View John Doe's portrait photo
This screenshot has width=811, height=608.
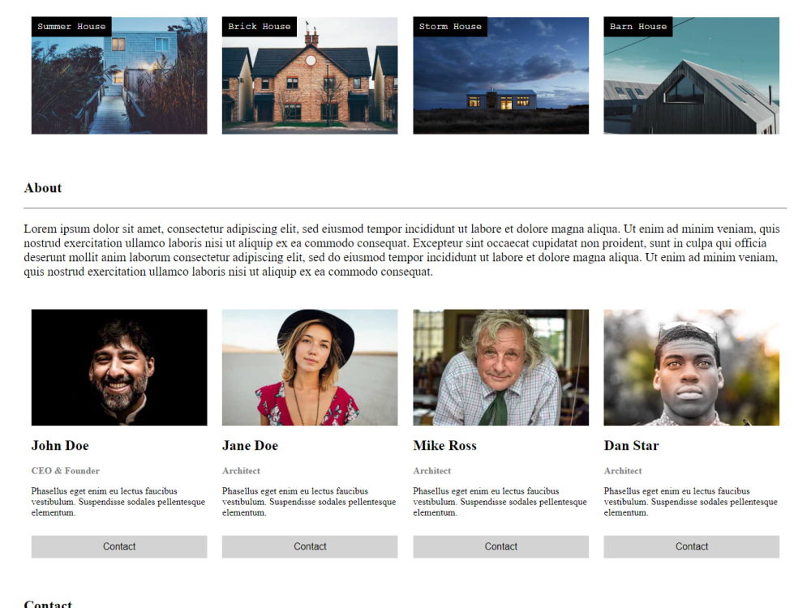(x=119, y=367)
